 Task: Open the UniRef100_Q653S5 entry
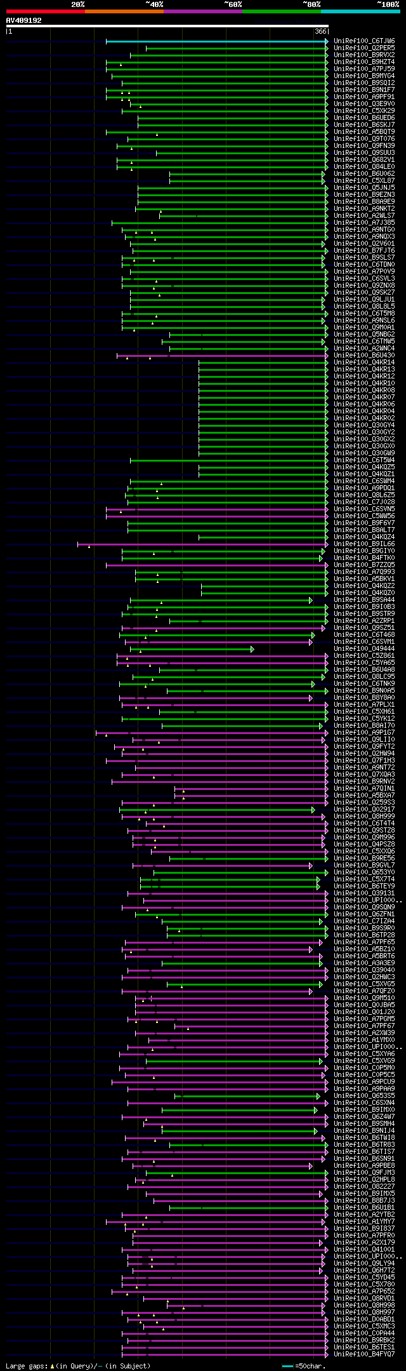tap(364, 1096)
